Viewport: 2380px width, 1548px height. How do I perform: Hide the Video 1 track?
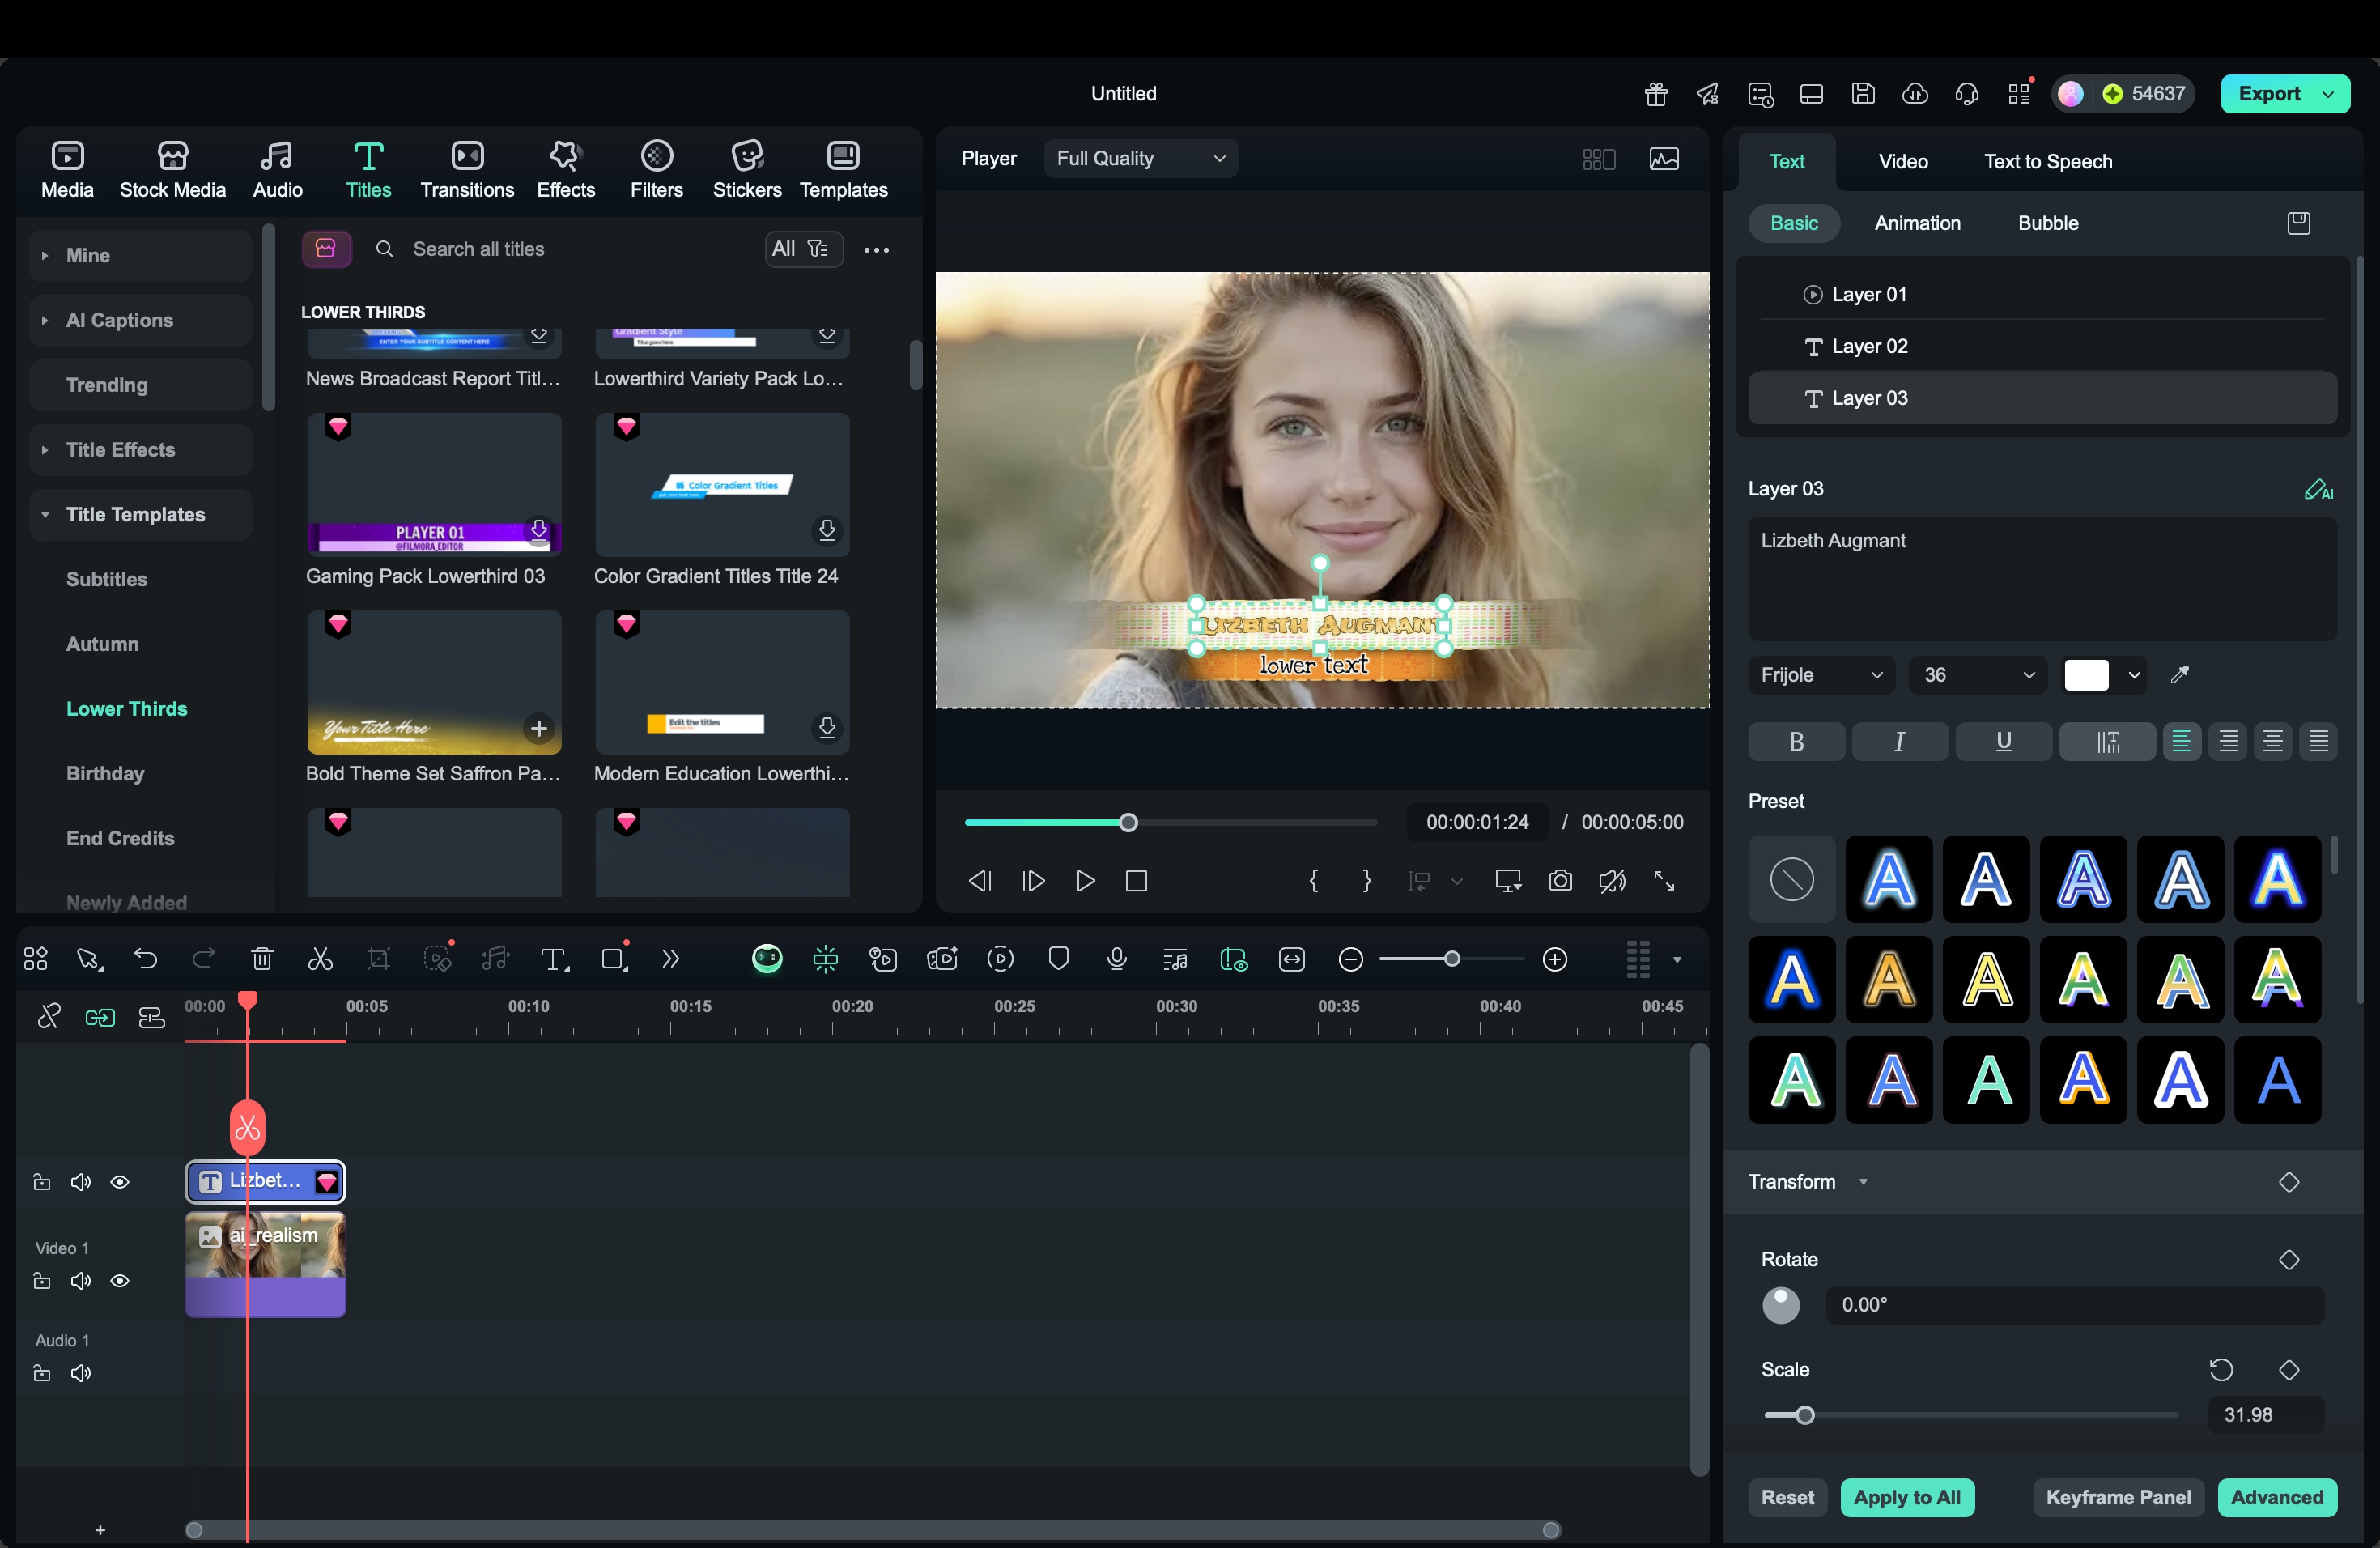120,1281
